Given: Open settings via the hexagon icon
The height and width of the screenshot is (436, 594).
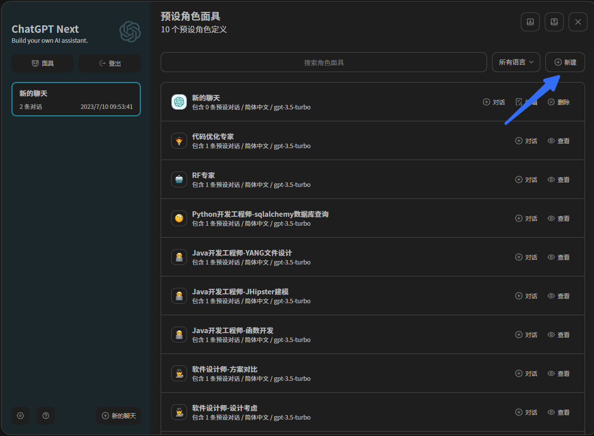Looking at the screenshot, I should [x=20, y=416].
